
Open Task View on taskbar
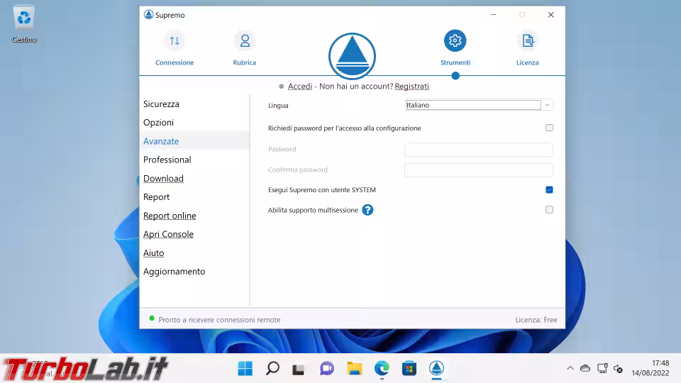click(x=299, y=369)
